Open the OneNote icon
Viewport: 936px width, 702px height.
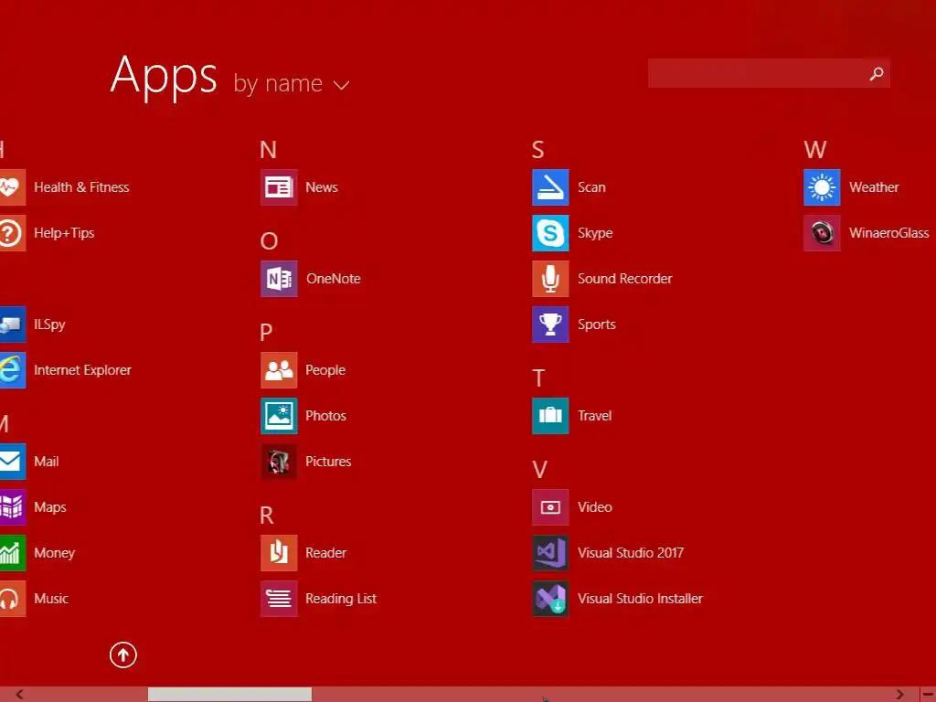pyautogui.click(x=279, y=279)
